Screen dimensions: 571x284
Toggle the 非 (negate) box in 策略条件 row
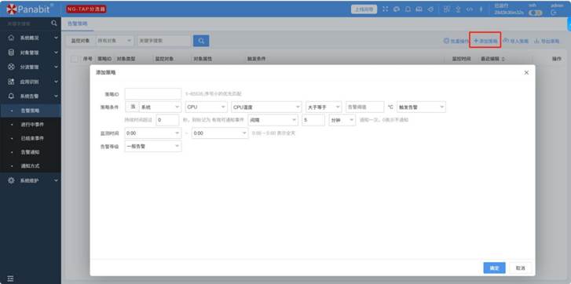pyautogui.click(x=132, y=107)
